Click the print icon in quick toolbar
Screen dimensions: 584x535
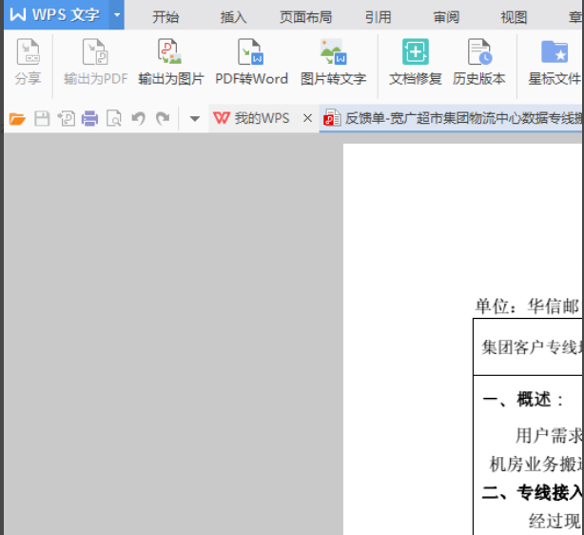pos(89,119)
